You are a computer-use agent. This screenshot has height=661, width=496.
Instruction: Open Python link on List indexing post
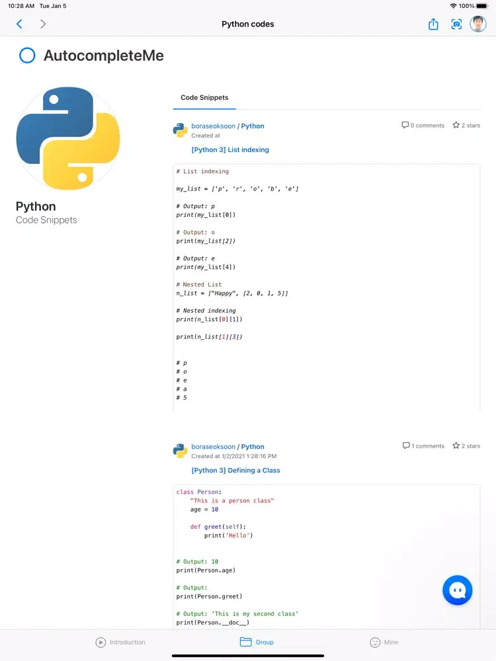pos(253,126)
